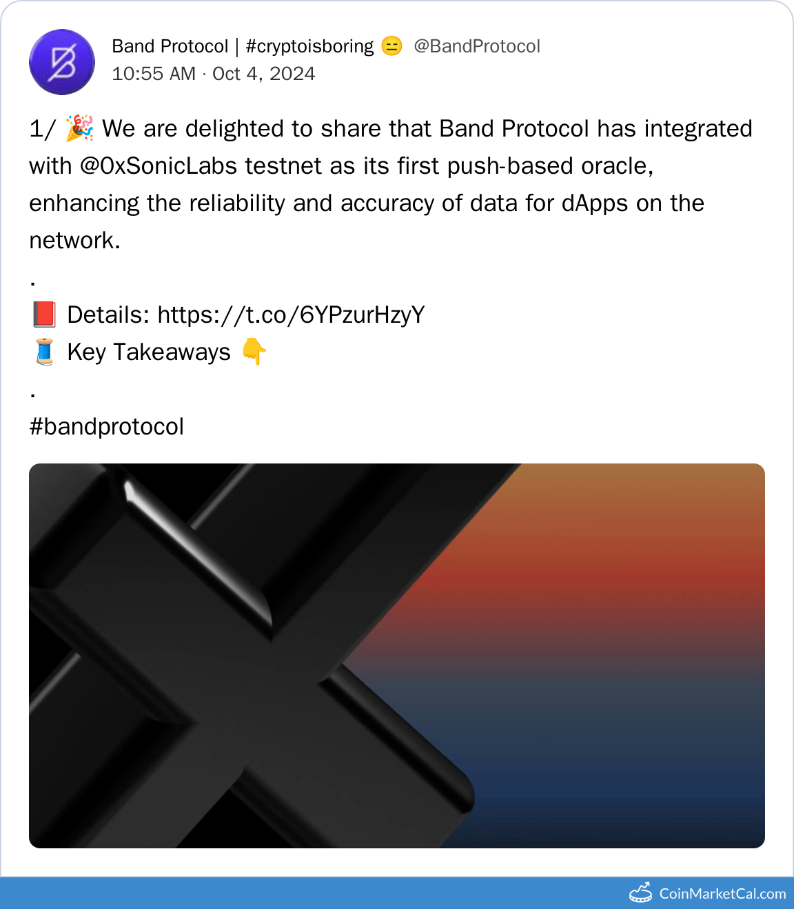The width and height of the screenshot is (794, 909).
Task: Click the "Details:" label
Action: 108,315
